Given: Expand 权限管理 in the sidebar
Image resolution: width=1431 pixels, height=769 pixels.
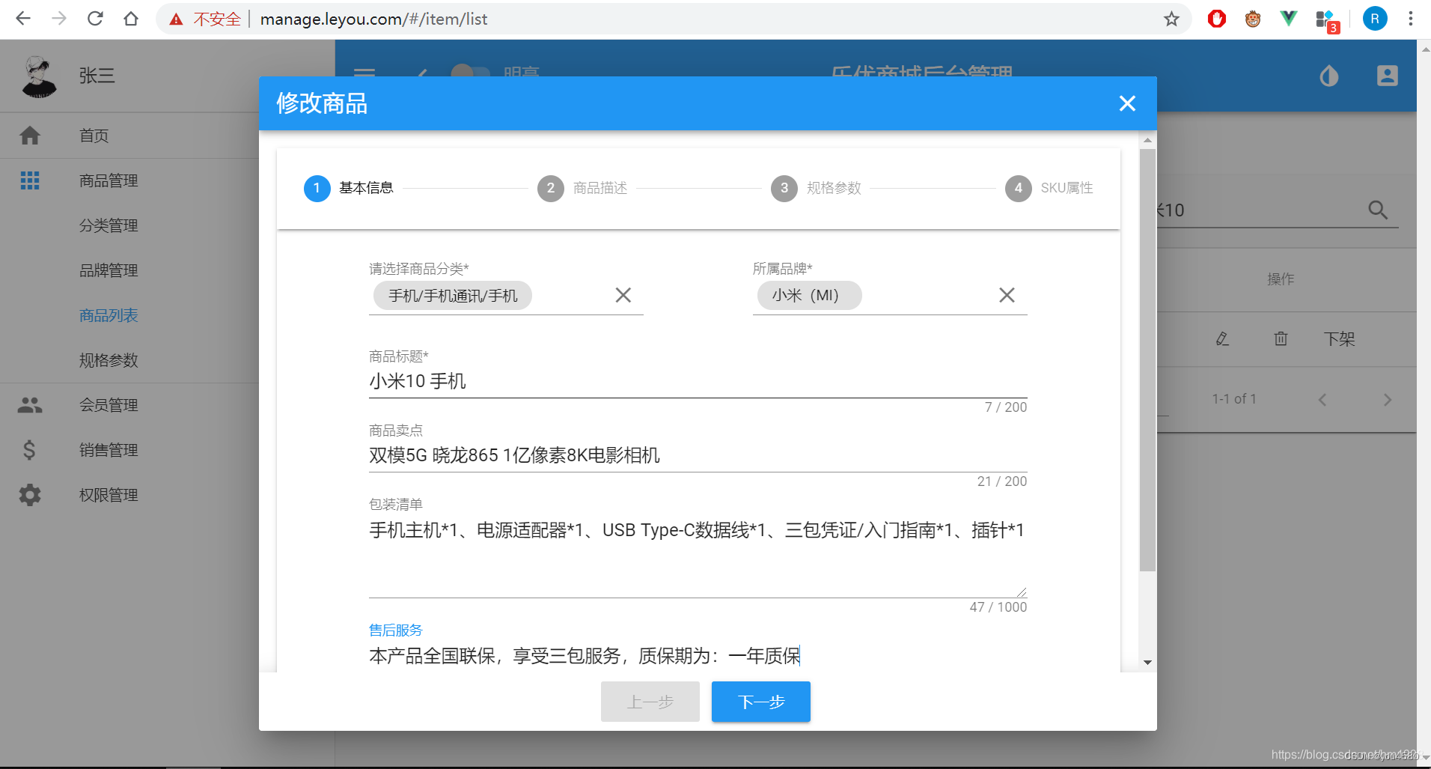Looking at the screenshot, I should tap(129, 495).
